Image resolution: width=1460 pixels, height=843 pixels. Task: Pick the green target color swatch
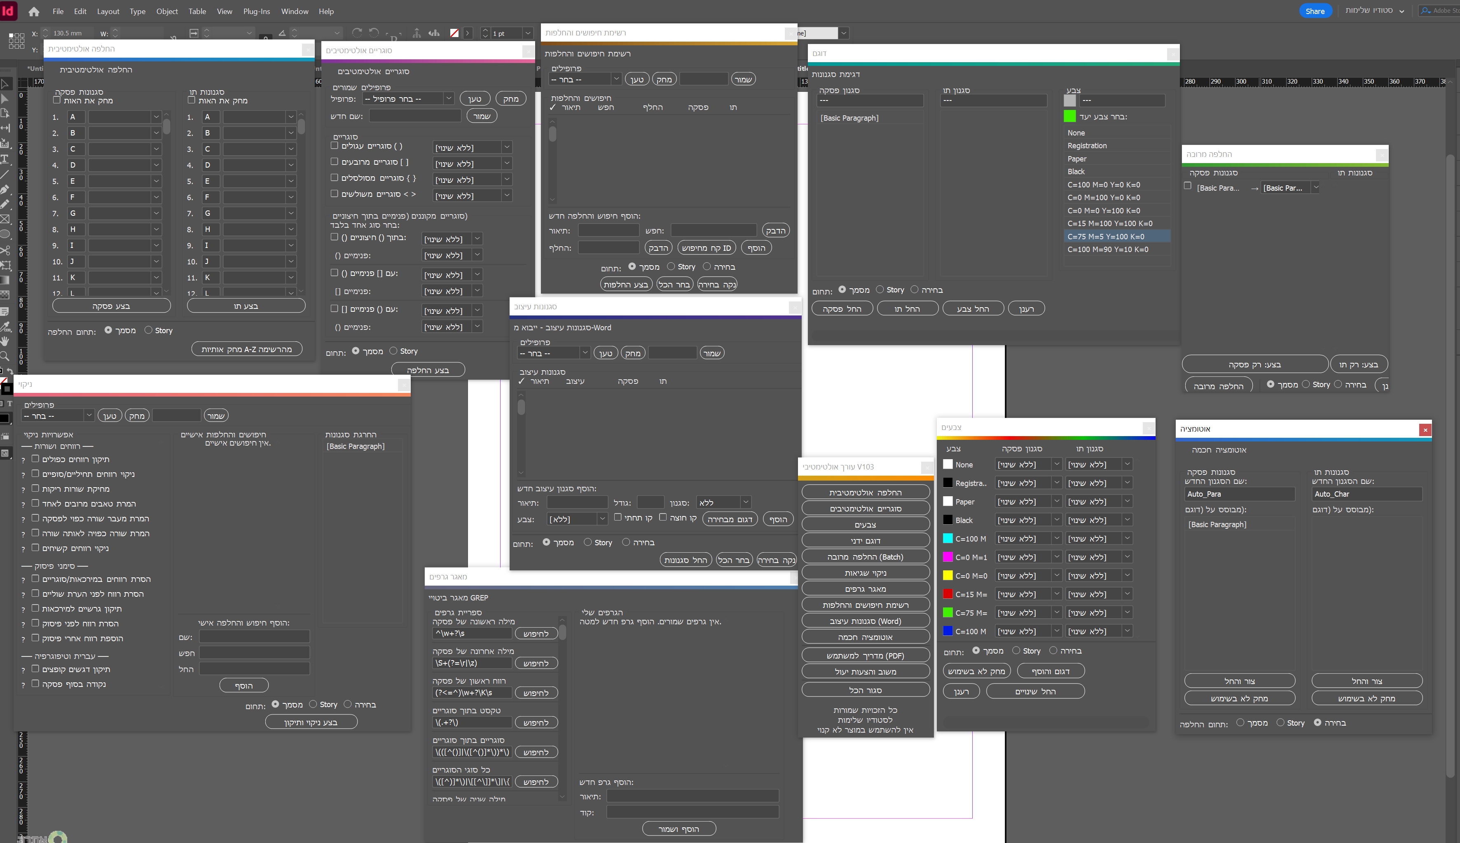point(1069,117)
